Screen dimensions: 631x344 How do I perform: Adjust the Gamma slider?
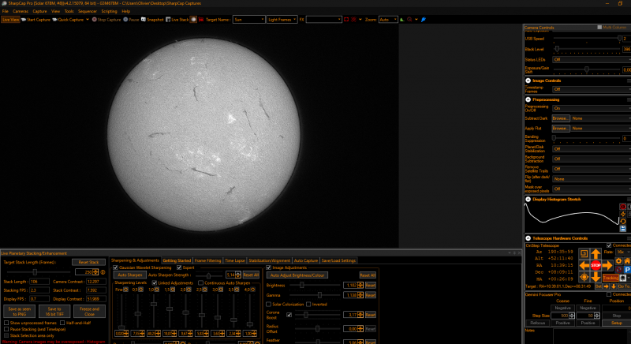click(x=318, y=295)
